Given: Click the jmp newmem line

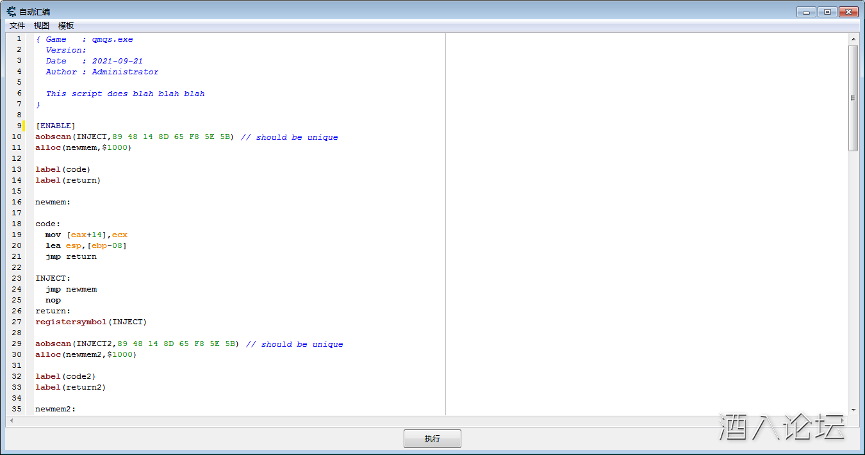Looking at the screenshot, I should pos(72,288).
